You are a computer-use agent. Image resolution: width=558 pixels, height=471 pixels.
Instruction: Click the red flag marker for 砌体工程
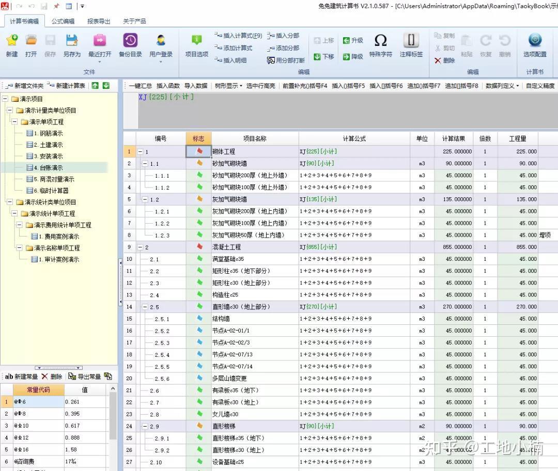(x=199, y=151)
